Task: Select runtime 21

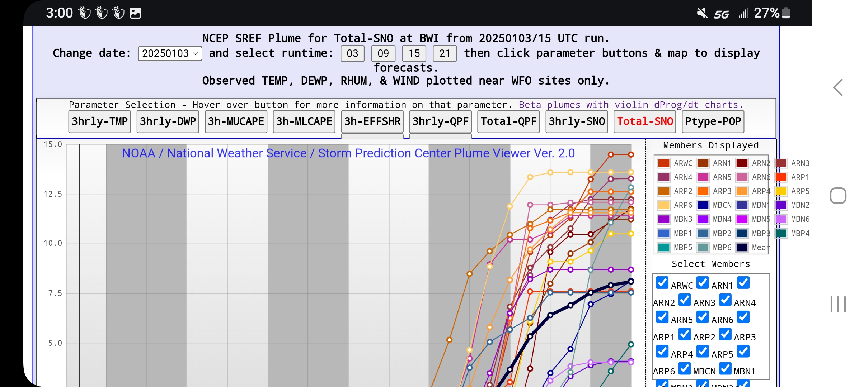Action: tap(445, 53)
